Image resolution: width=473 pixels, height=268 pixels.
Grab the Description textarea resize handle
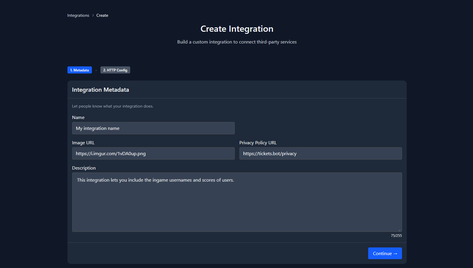pyautogui.click(x=400, y=230)
